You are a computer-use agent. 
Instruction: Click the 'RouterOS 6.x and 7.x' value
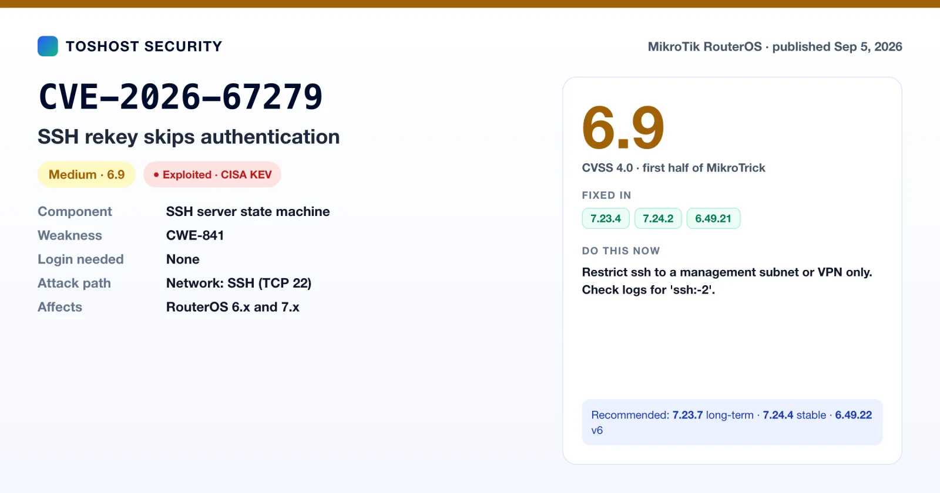click(233, 307)
